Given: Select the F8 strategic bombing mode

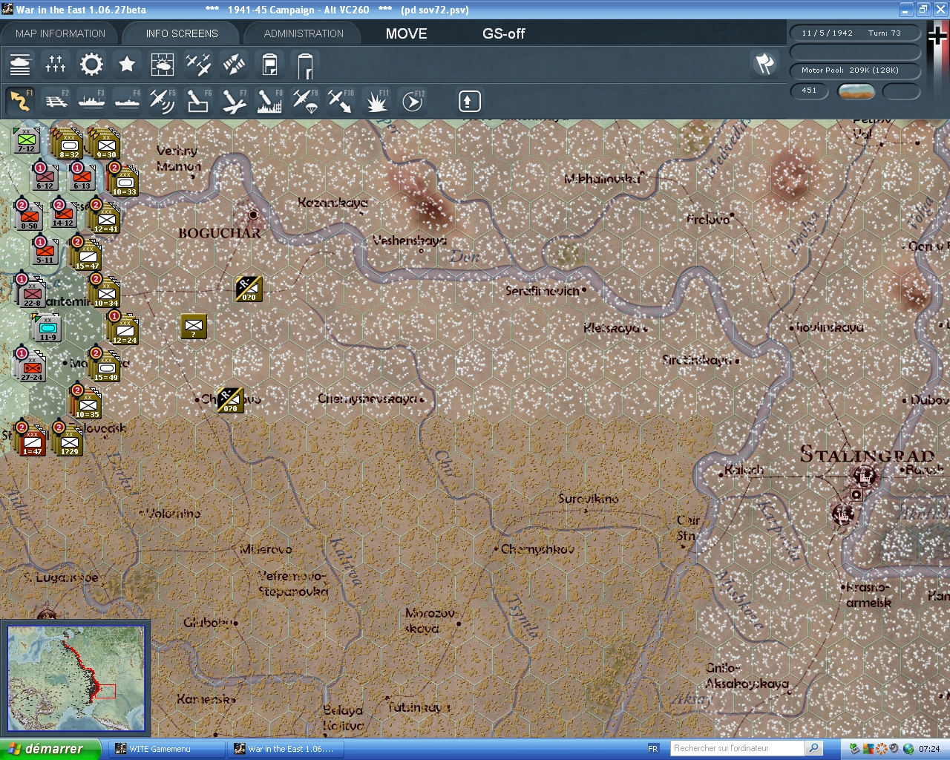Looking at the screenshot, I should [269, 100].
